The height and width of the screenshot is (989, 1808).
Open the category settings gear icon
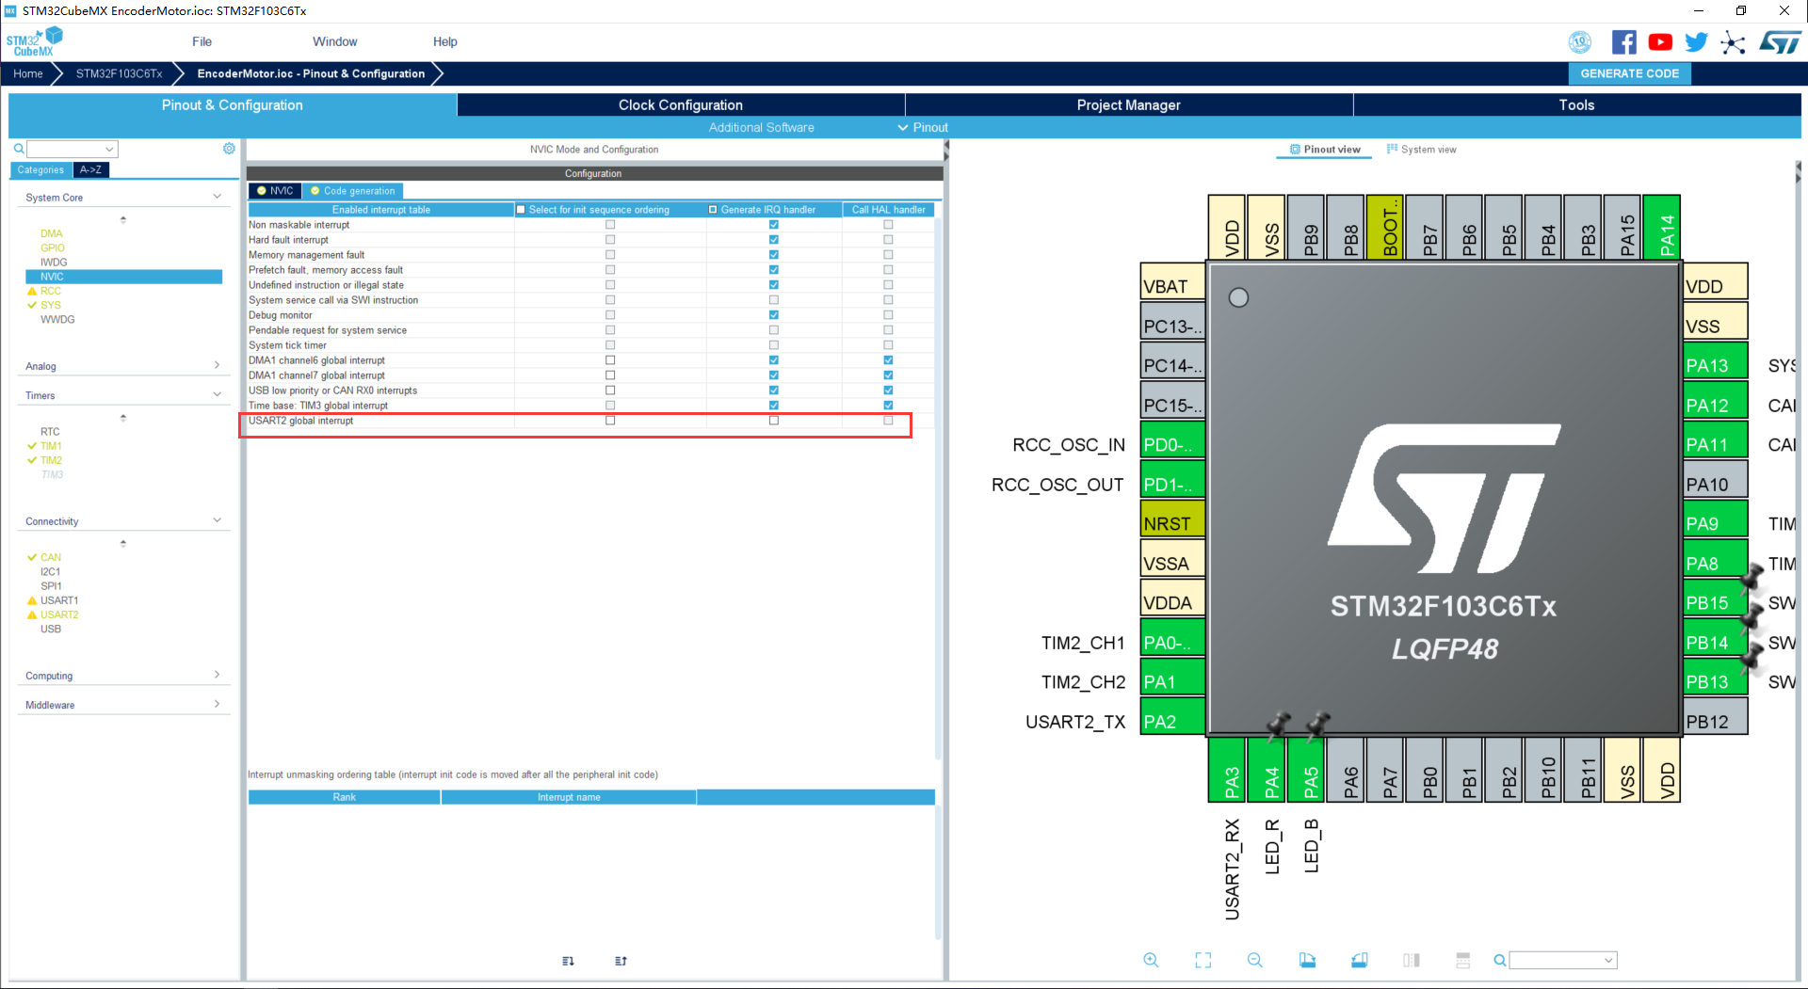pyautogui.click(x=229, y=149)
